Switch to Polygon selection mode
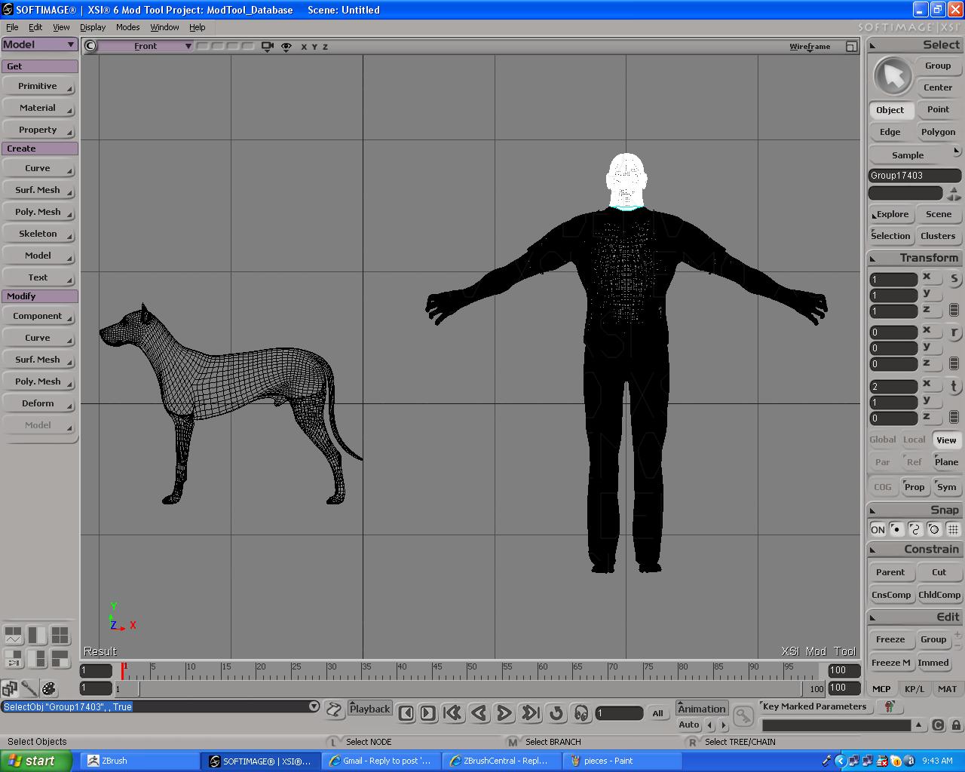Screen dimensions: 965x772 pyautogui.click(x=938, y=132)
